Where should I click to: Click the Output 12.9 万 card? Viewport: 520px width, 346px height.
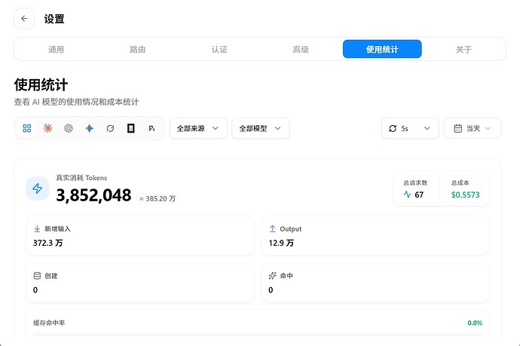pyautogui.click(x=375, y=235)
